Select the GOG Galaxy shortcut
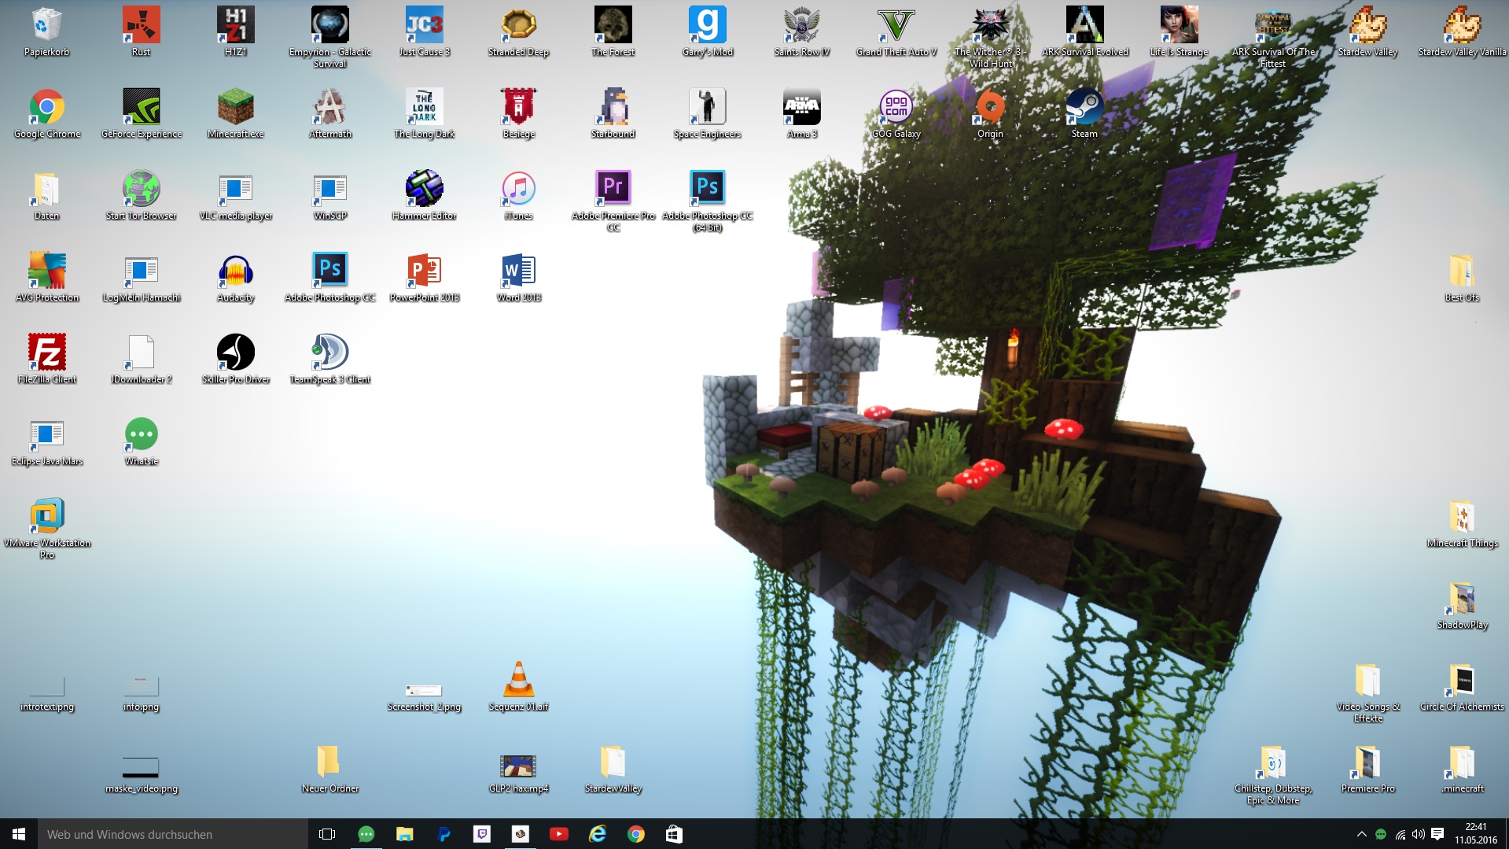The image size is (1509, 849). click(x=896, y=109)
